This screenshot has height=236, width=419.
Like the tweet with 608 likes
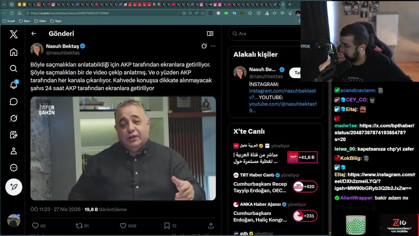tap(128, 226)
